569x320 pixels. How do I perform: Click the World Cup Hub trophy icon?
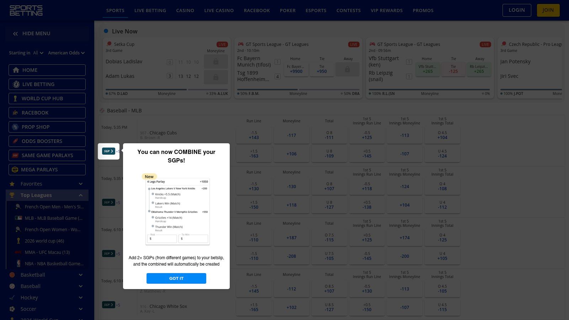tap(15, 98)
